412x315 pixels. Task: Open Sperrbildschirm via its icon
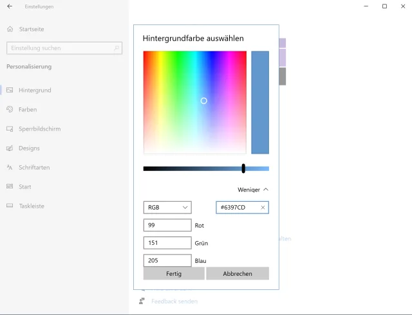[x=10, y=129]
